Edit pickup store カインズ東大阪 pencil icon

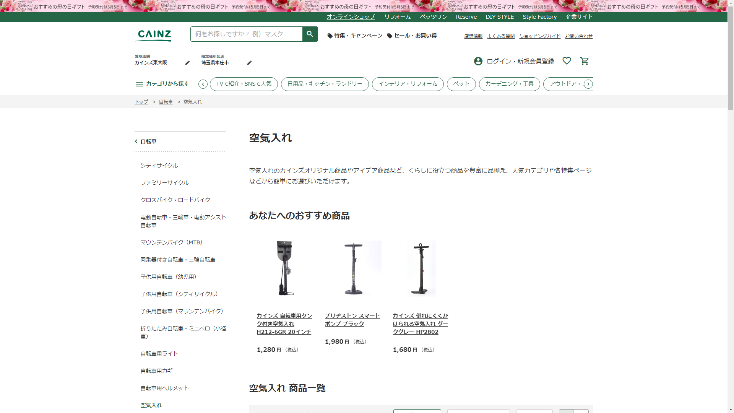tap(187, 63)
